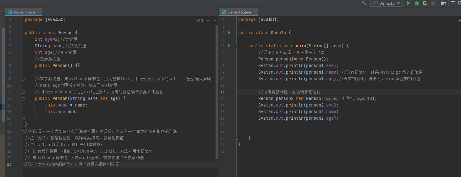Click the gray Stop square button
The height and width of the screenshot is (177, 461).
(x=433, y=3)
